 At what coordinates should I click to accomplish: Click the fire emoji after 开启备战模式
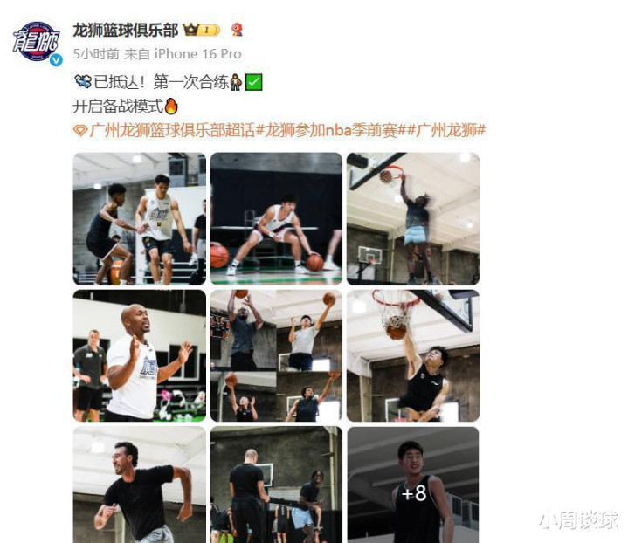(x=171, y=107)
